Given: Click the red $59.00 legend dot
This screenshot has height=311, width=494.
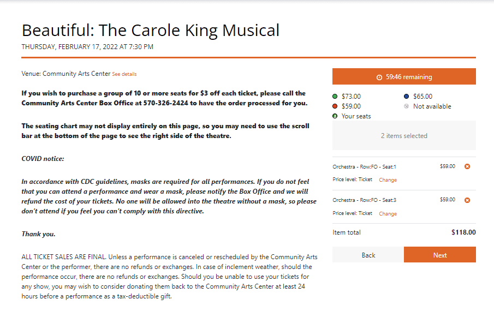Looking at the screenshot, I should click(x=335, y=106).
